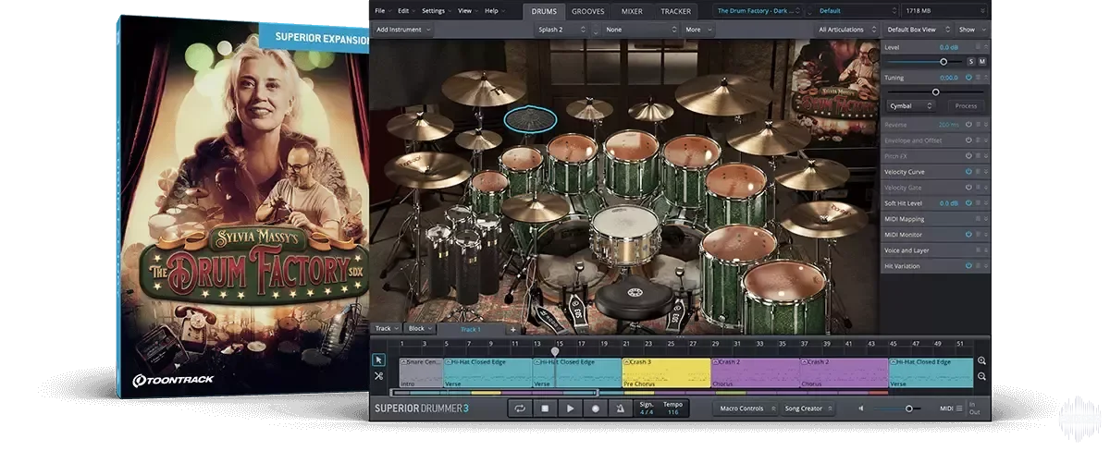
Task: Expand the Macro Controls panel
Action: click(x=746, y=408)
